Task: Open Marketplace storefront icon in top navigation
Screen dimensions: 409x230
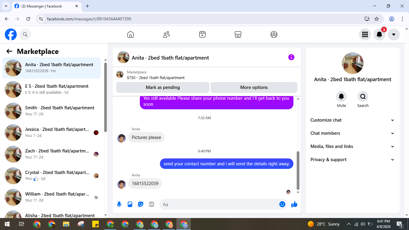Action: 238,34
